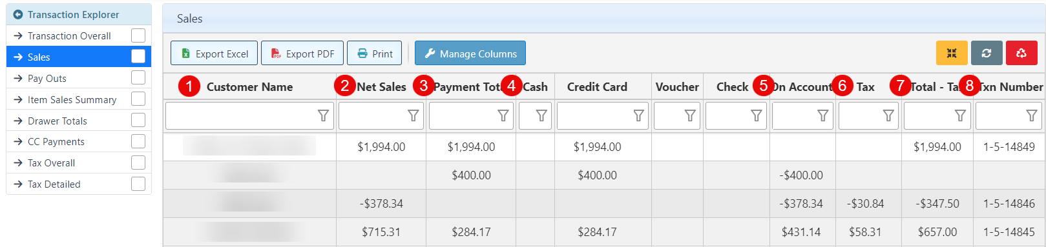
Task: Click the red recycle icon button
Action: coord(1021,53)
